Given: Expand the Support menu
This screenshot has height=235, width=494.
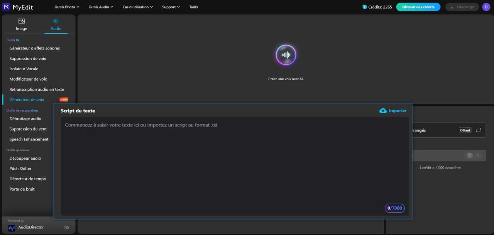Looking at the screenshot, I should point(171,7).
